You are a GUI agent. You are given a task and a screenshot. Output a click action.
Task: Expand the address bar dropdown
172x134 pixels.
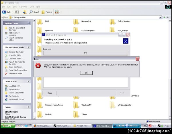pos(160,17)
